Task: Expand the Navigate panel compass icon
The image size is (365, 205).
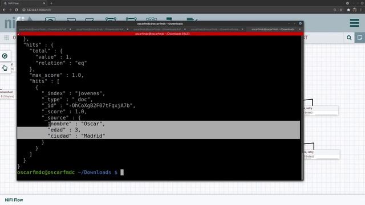Action: point(5,56)
